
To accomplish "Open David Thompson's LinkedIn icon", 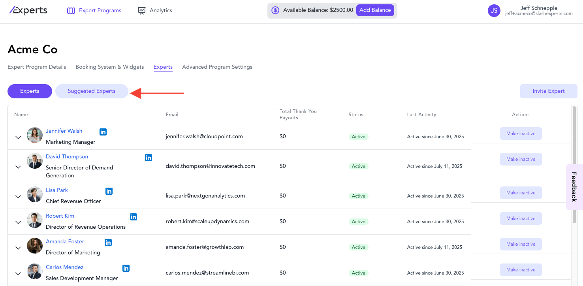I will [x=149, y=158].
